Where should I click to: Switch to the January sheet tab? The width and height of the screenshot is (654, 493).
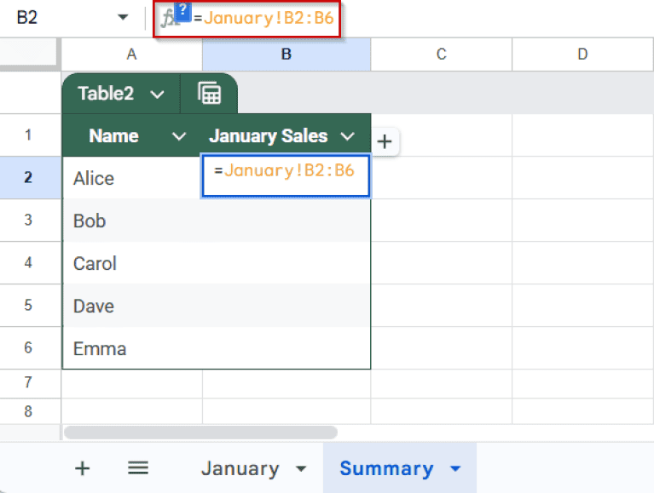[x=240, y=468]
